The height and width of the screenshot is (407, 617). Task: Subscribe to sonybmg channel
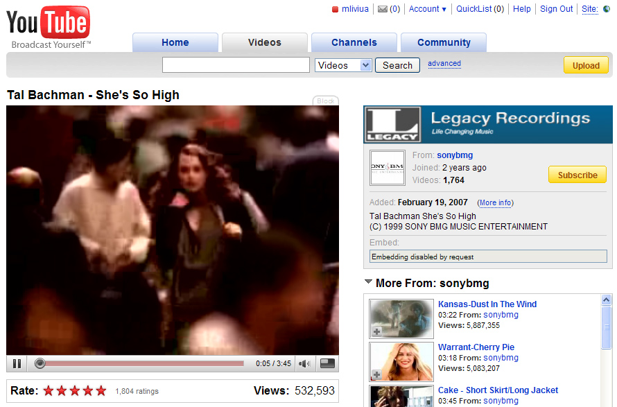tap(577, 175)
